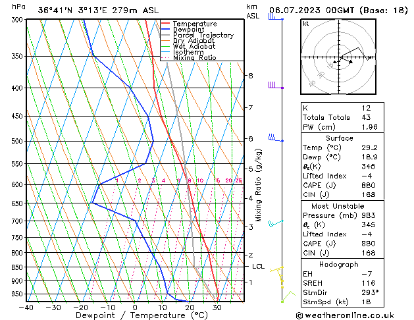414x320 pixels.
Task: Click the PW (cm) value 1.96
Action: click(x=369, y=127)
